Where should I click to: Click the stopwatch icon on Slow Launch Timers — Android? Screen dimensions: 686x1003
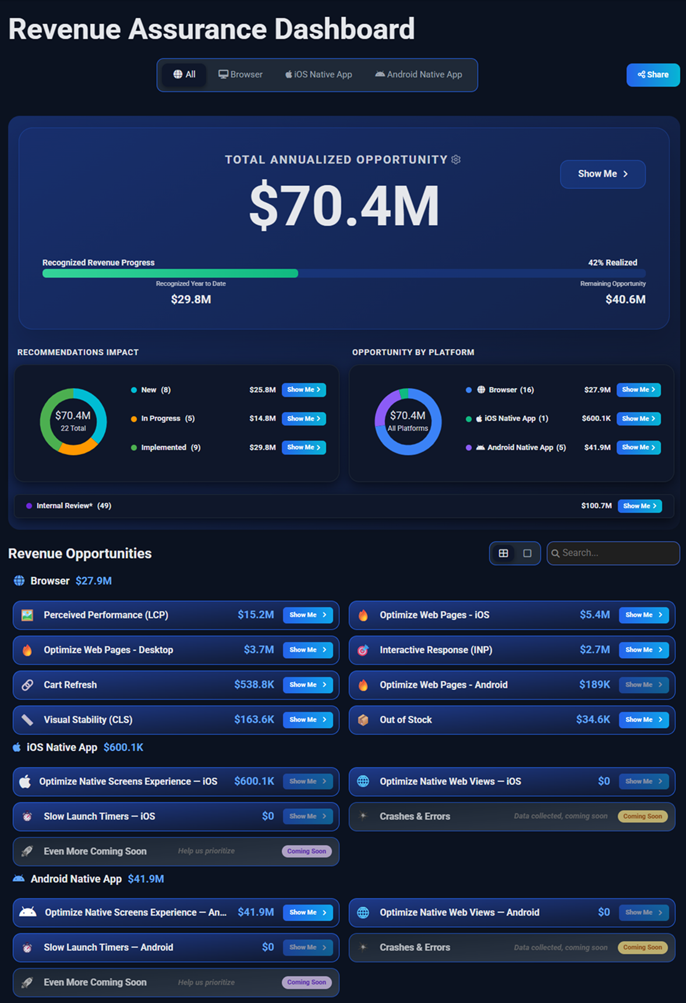pyautogui.click(x=27, y=948)
